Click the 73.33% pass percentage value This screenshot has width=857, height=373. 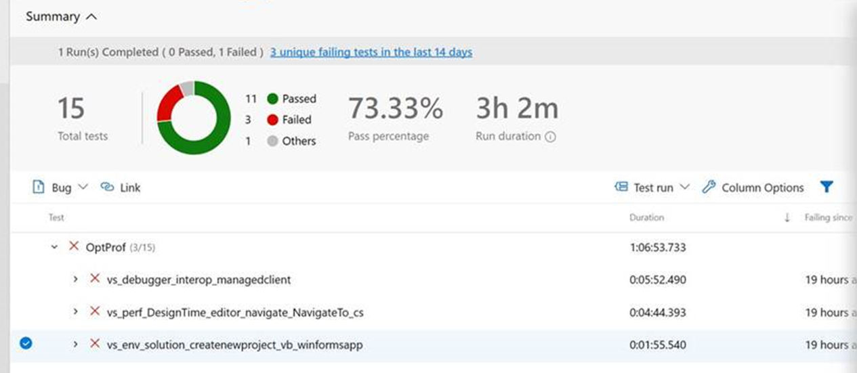click(x=396, y=108)
